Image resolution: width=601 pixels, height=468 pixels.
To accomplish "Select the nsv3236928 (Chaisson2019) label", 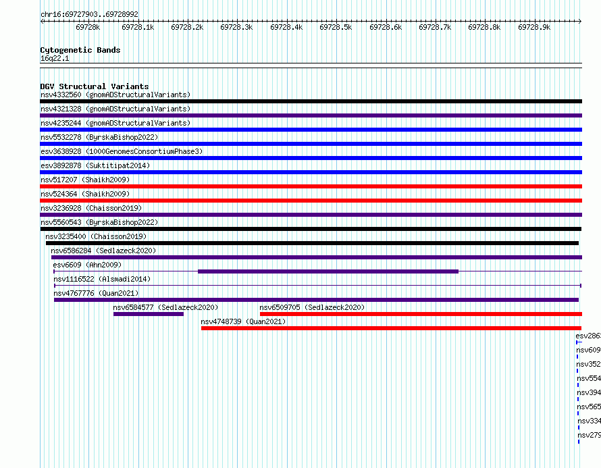I will (91, 208).
